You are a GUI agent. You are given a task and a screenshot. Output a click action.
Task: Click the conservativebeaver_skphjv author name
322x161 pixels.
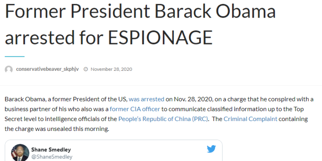pyautogui.click(x=47, y=69)
